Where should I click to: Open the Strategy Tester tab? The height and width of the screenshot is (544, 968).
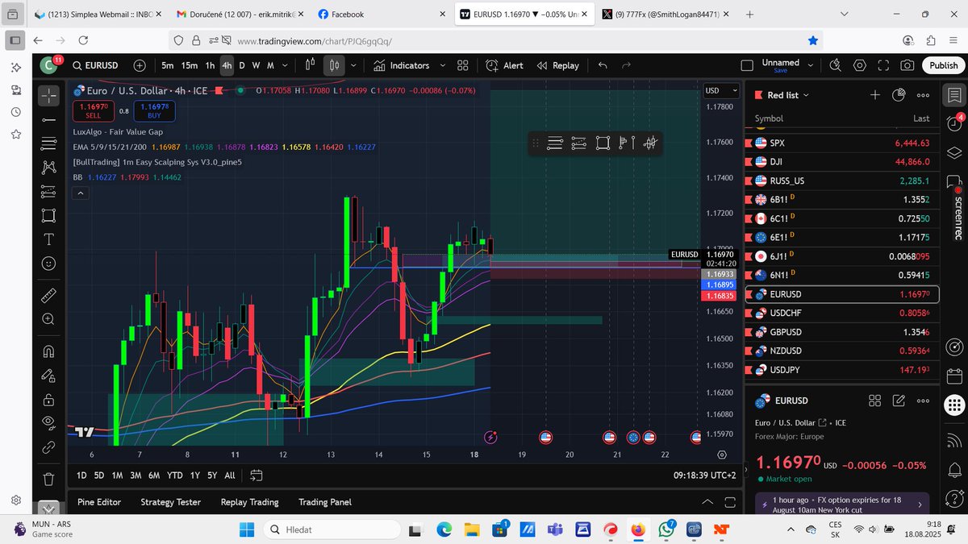pos(171,502)
